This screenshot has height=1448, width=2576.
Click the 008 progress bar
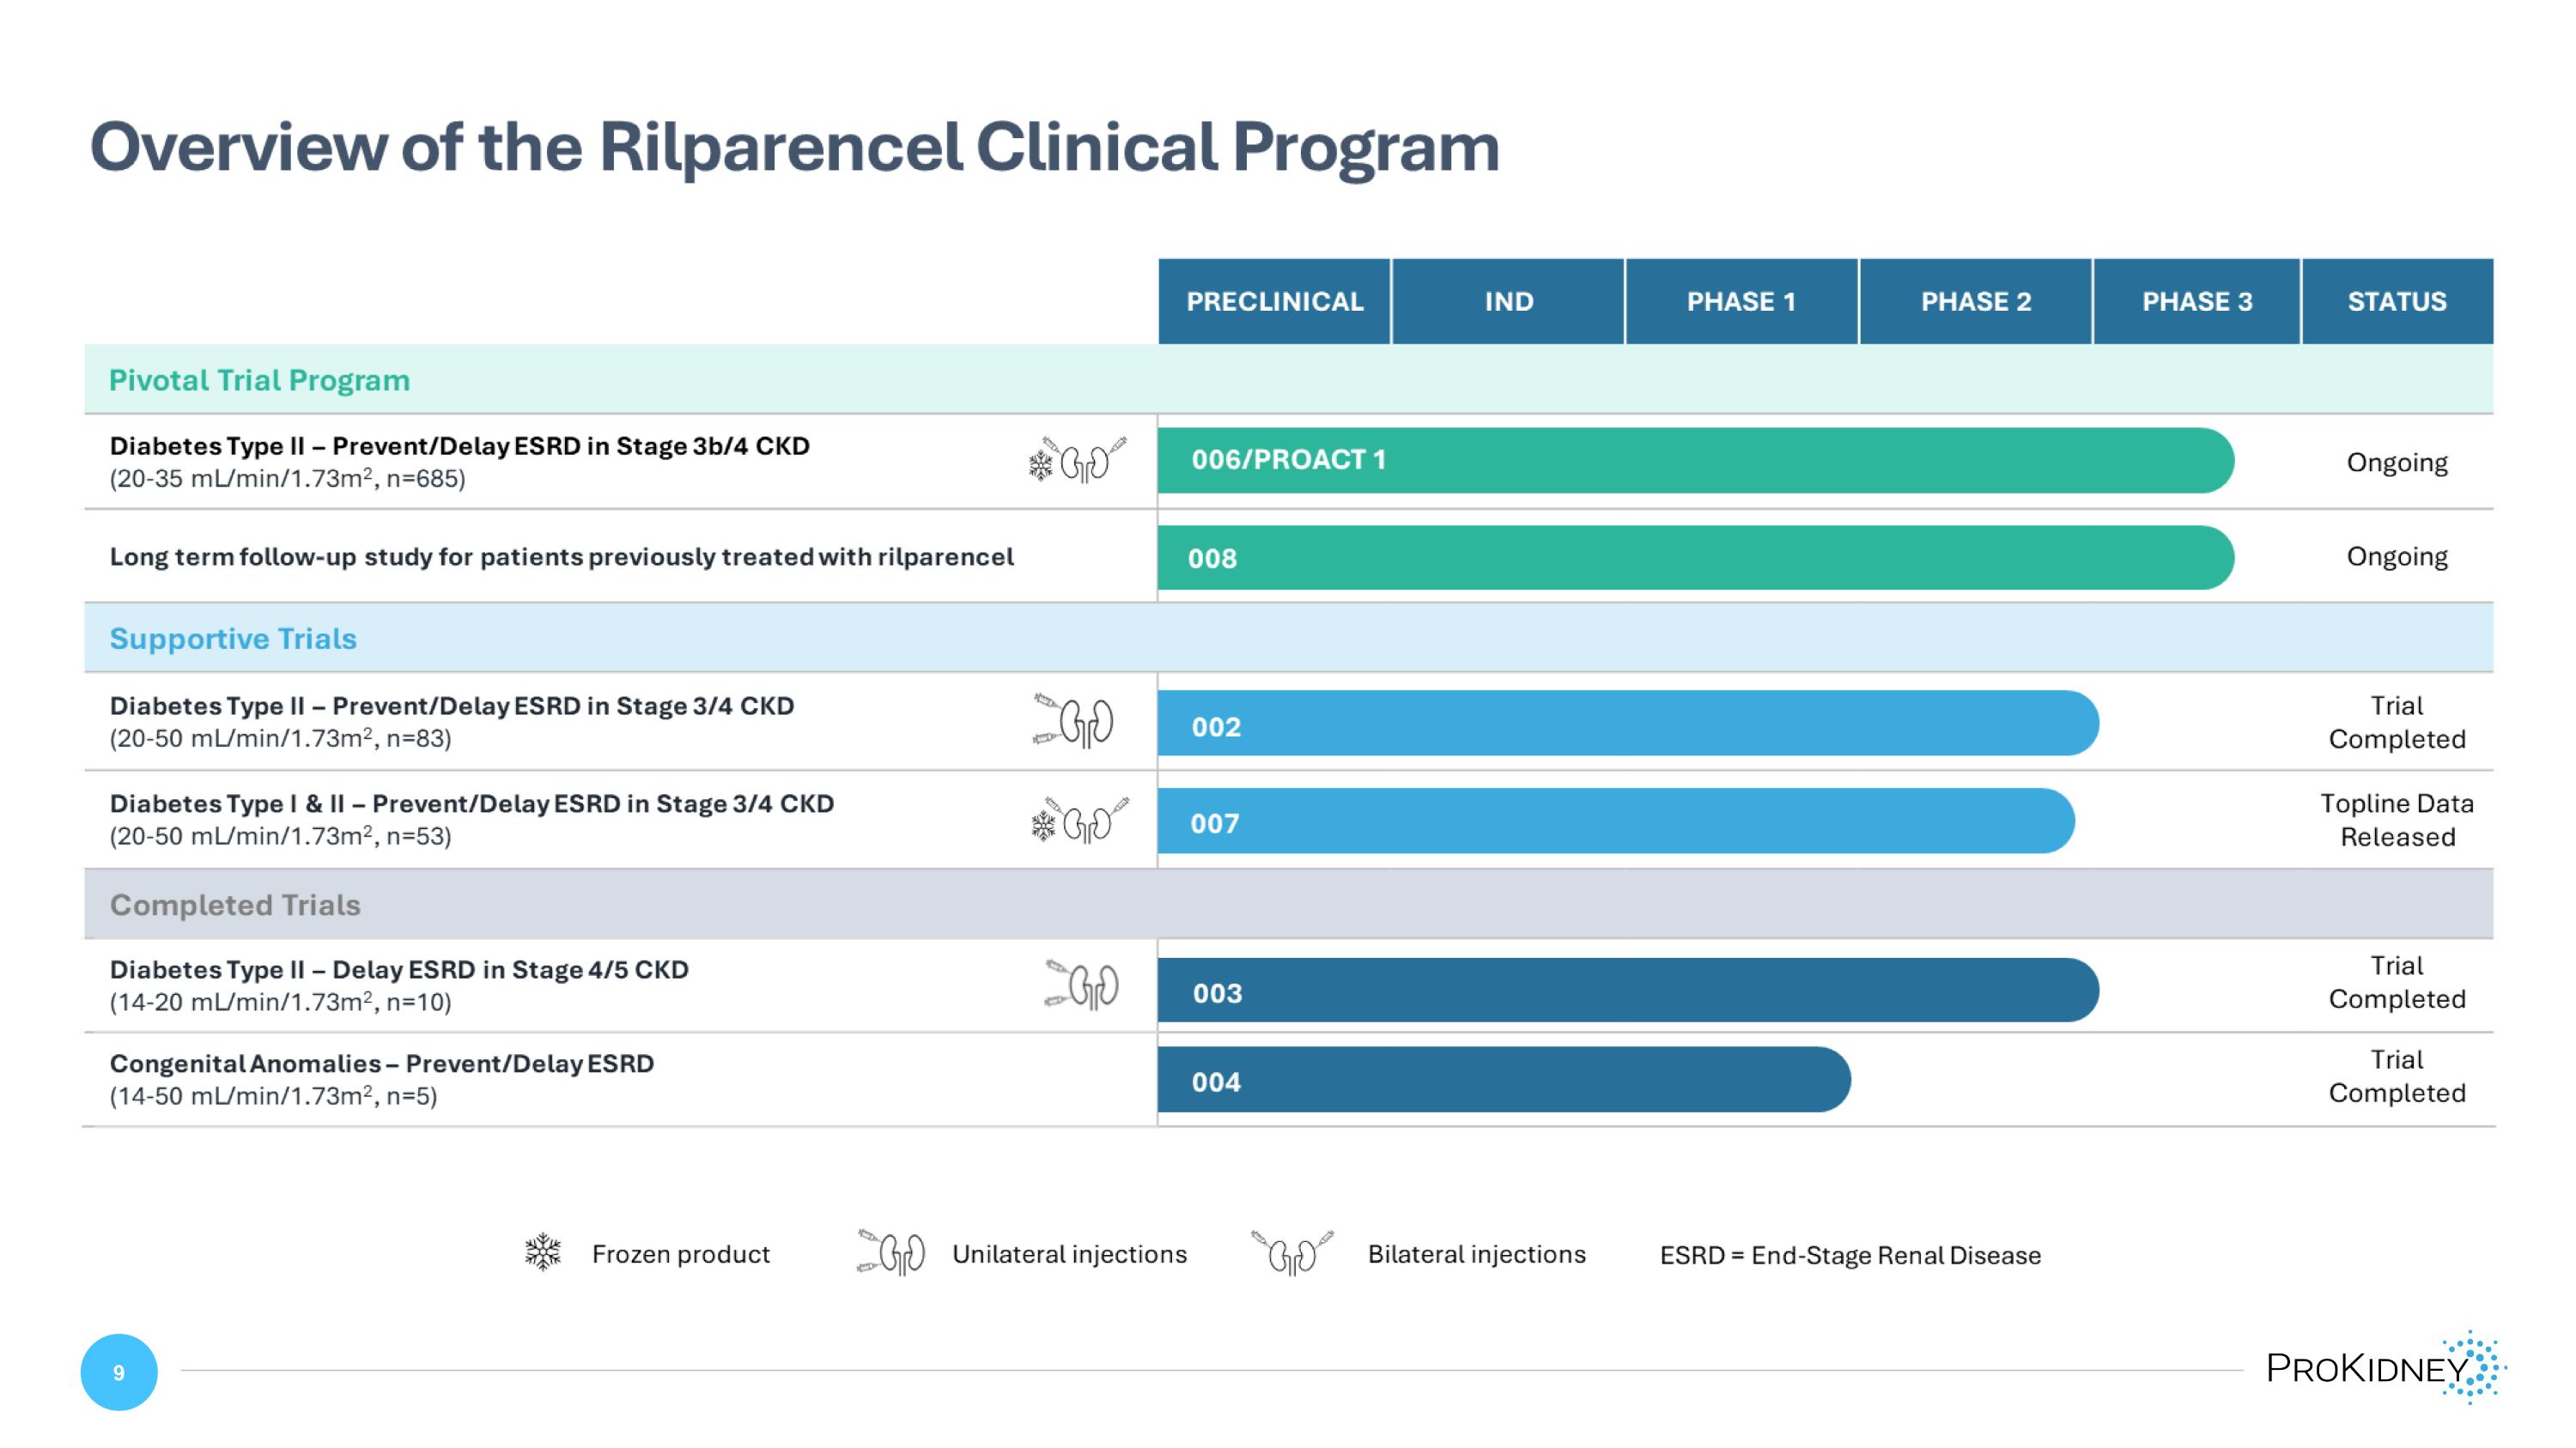click(1694, 558)
